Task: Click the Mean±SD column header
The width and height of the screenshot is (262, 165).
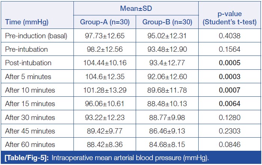Action: click(136, 8)
